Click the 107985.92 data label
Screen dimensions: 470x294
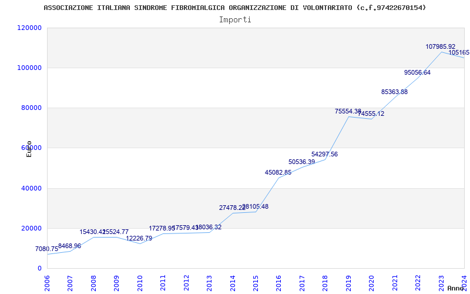point(440,46)
